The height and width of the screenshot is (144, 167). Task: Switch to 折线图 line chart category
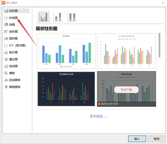click(13, 18)
